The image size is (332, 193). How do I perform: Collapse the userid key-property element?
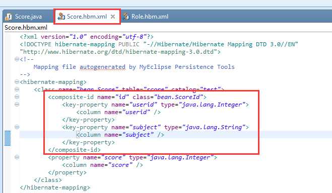tap(17, 105)
